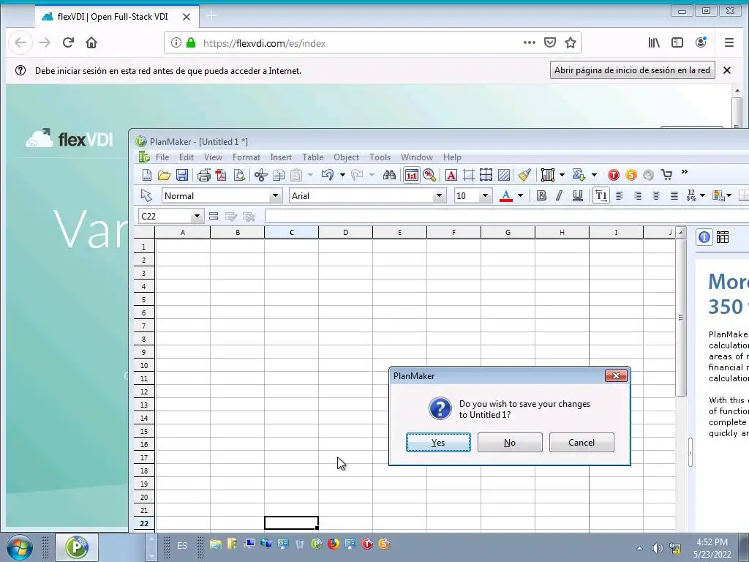Click the Copy icon in toolbar
The height and width of the screenshot is (562, 749).
[279, 175]
